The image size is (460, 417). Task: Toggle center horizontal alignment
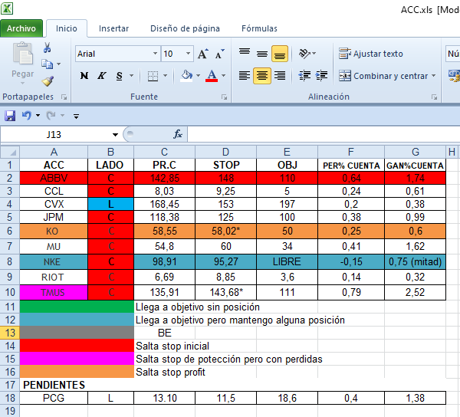(x=262, y=76)
